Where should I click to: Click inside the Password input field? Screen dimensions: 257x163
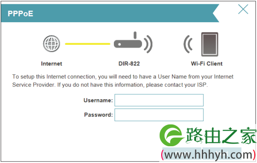click(x=159, y=115)
